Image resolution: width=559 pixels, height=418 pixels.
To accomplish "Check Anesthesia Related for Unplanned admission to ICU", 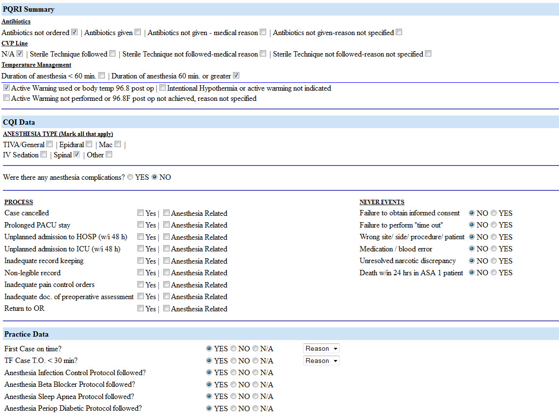I will [x=166, y=248].
